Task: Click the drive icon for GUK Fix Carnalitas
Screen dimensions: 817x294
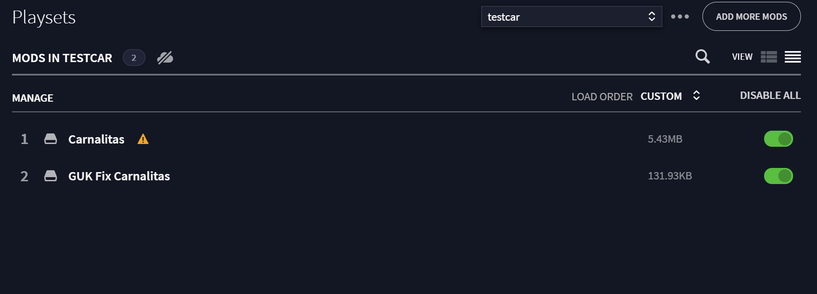Action: [x=51, y=176]
